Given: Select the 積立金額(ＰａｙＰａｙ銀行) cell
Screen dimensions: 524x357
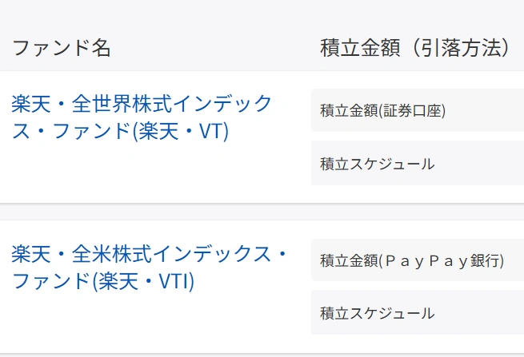Looking at the screenshot, I should pos(411,260).
